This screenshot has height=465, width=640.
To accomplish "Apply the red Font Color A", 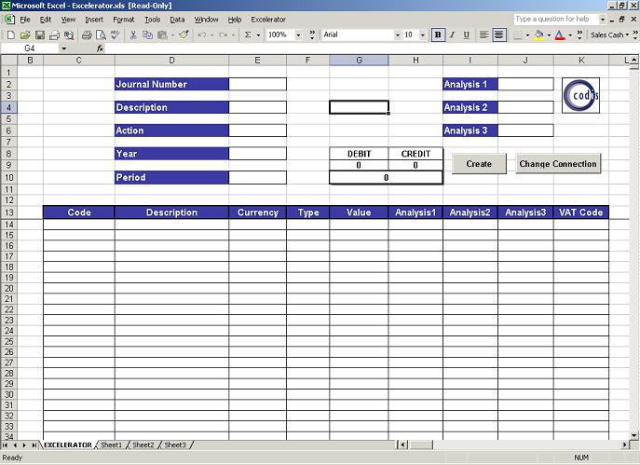I will pos(561,35).
